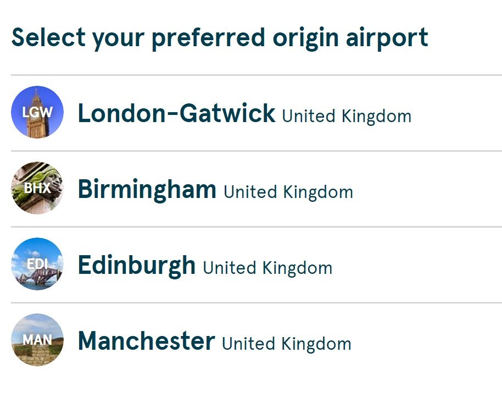Select the EDI airport code label
Image resolution: width=502 pixels, height=402 pixels.
coord(37,264)
